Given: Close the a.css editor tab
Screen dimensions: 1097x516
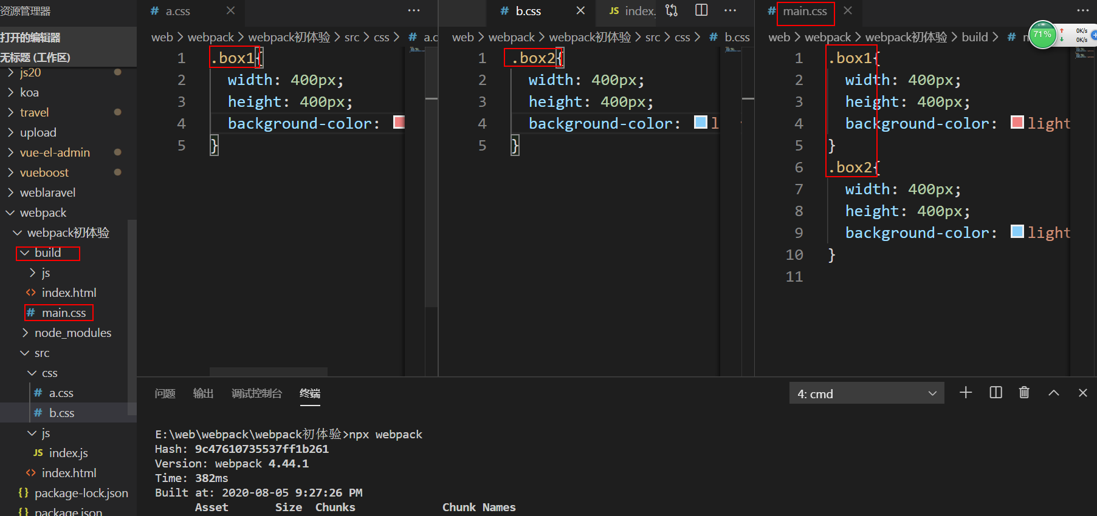Looking at the screenshot, I should (230, 11).
